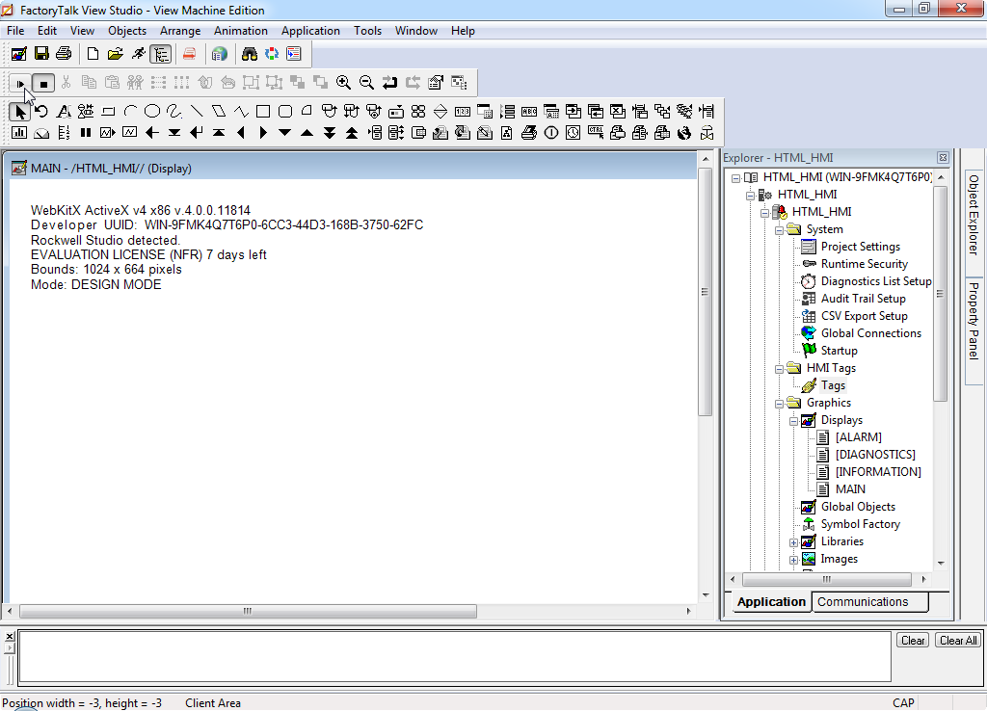Open the folder Open icon
This screenshot has height=711, width=987.
[116, 54]
